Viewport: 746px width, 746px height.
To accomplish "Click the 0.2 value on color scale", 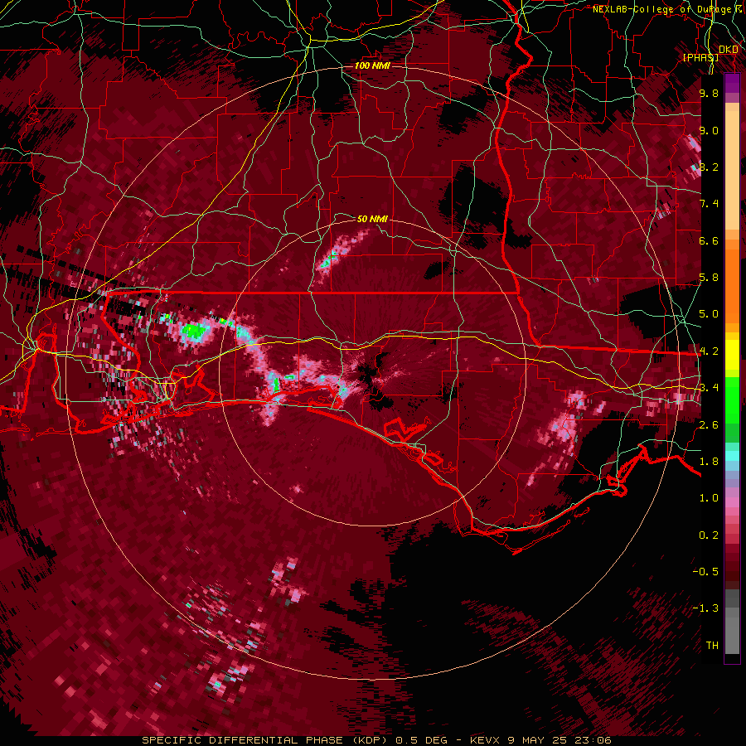I will 709,535.
